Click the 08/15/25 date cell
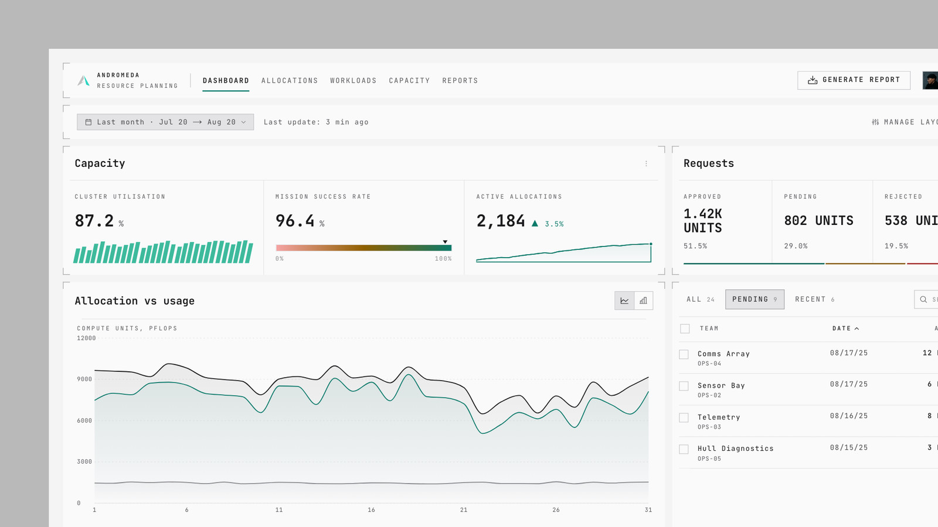938x527 pixels. point(849,447)
